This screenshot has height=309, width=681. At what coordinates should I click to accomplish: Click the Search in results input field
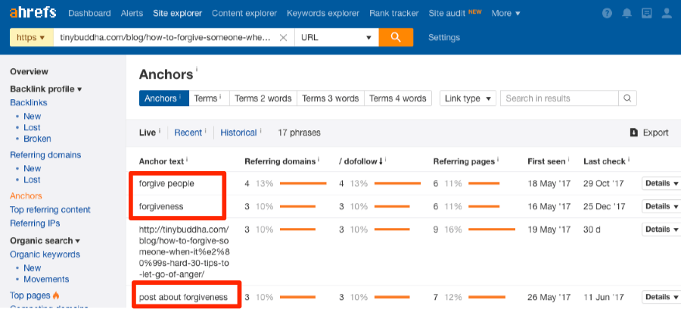point(560,98)
